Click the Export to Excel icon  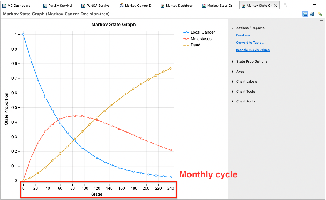pyautogui.click(x=320, y=14)
